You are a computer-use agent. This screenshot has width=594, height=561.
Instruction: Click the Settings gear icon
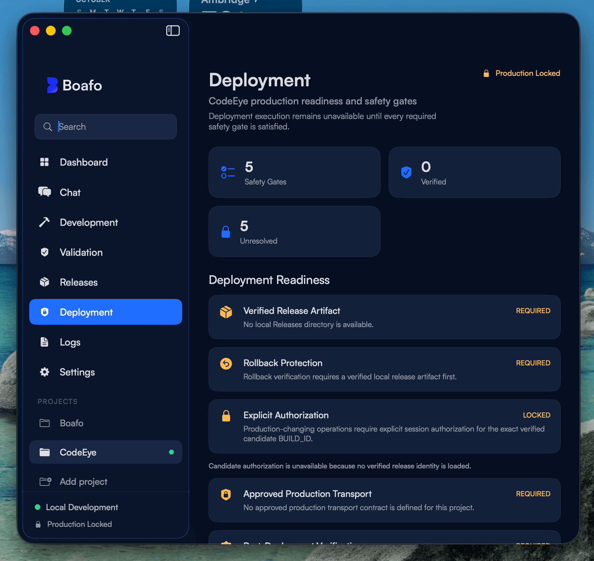coord(45,372)
